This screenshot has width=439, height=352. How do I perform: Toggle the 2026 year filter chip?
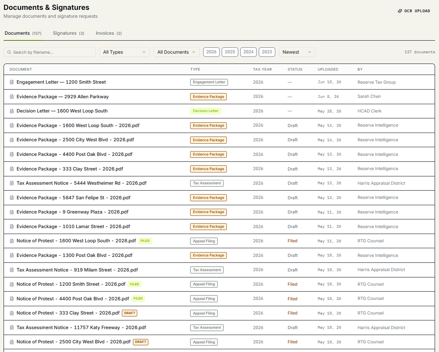pos(211,52)
